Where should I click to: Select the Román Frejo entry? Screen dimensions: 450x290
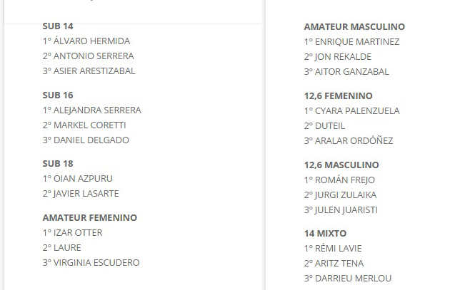(339, 180)
